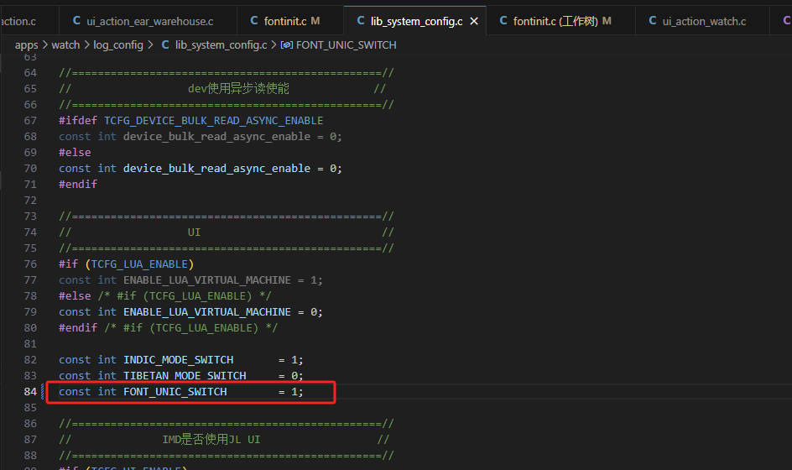Click the UI comment label on line 74
The image size is (792, 470).
(194, 232)
